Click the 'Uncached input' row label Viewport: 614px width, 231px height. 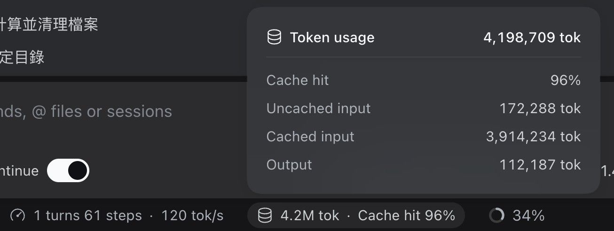(318, 108)
